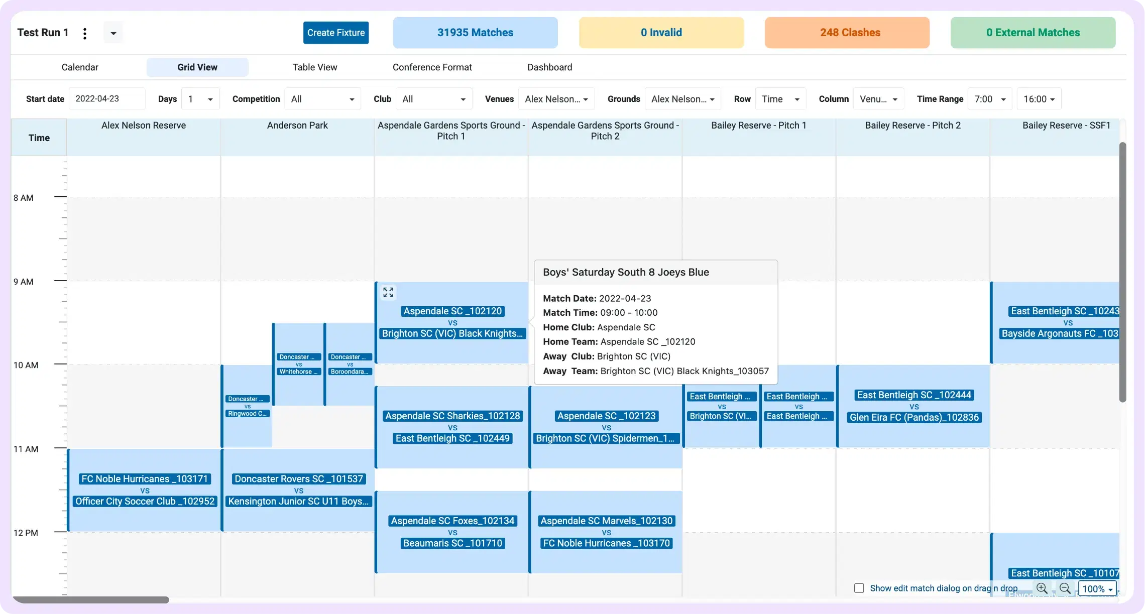Select the Grid View tab
Image resolution: width=1145 pixels, height=614 pixels.
coord(197,67)
